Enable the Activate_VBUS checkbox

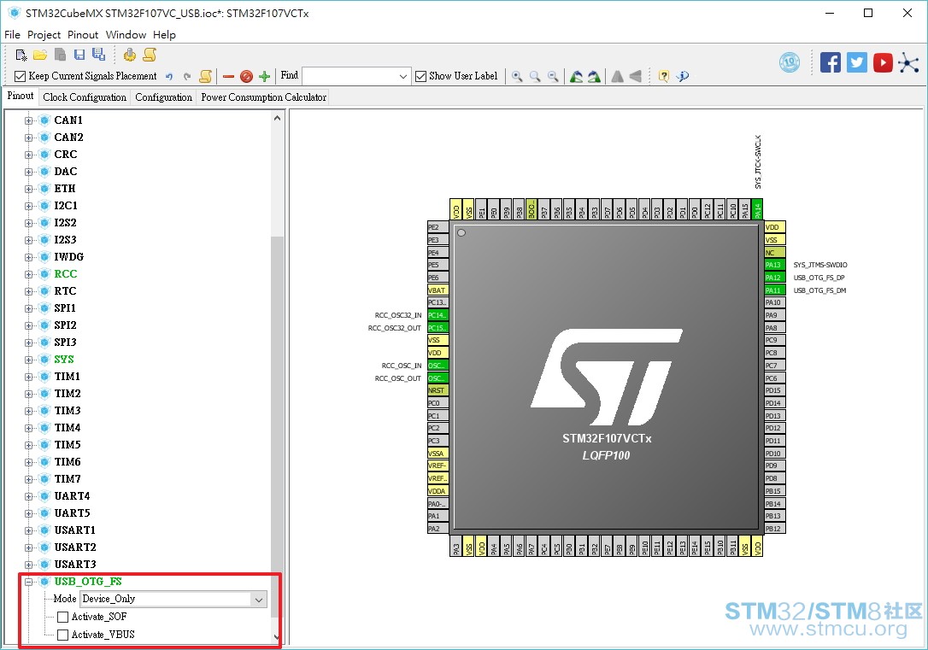pos(62,635)
